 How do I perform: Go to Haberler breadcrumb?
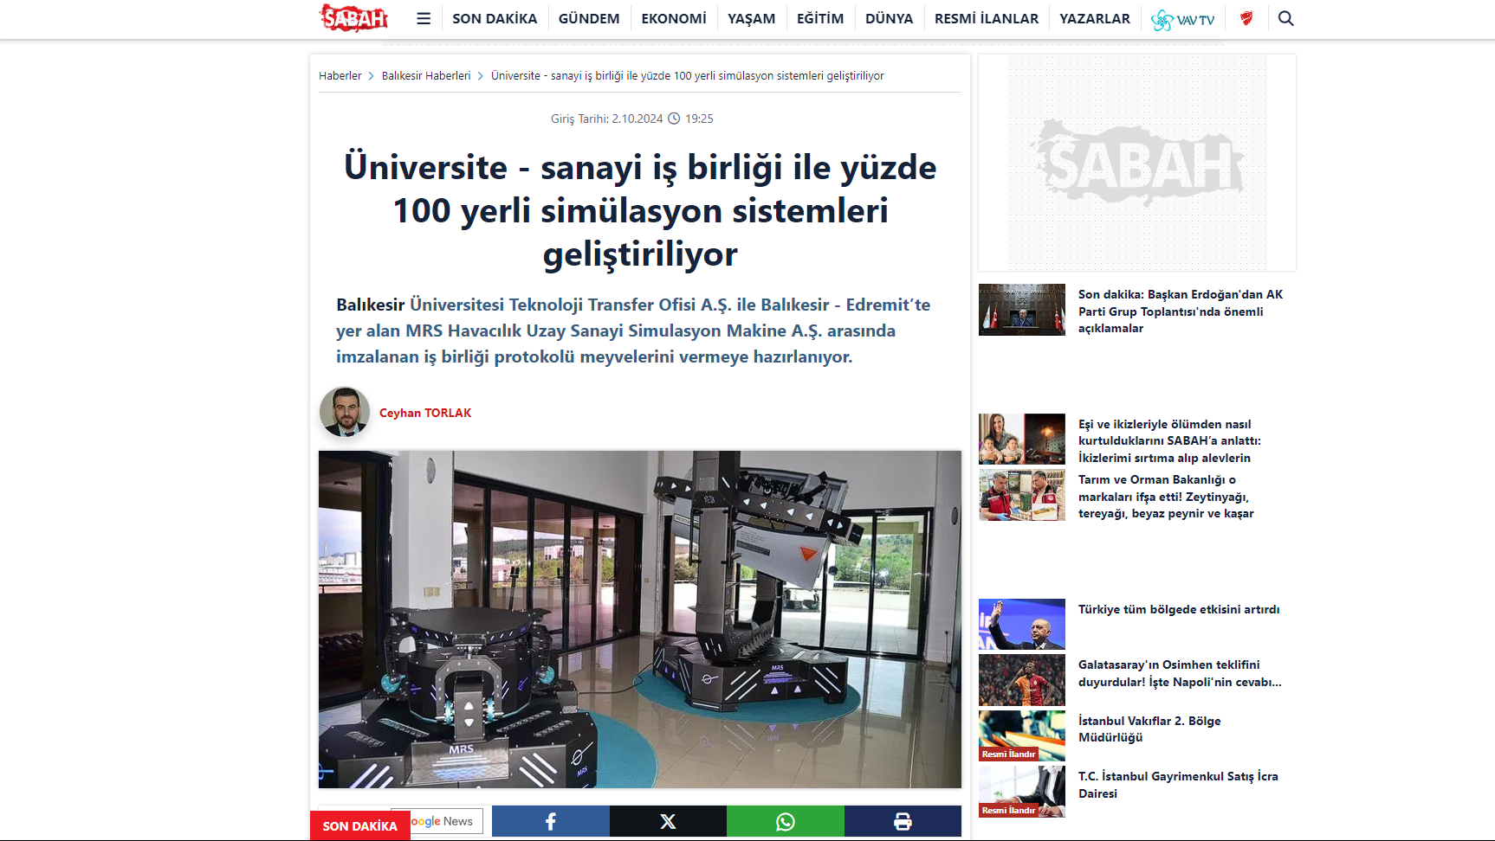tap(340, 76)
